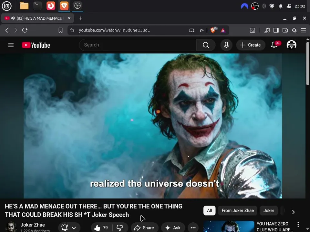
Task: Open the tab search button
Action: (253, 30)
